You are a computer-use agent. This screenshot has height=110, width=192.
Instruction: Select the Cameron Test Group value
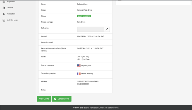[85, 10]
